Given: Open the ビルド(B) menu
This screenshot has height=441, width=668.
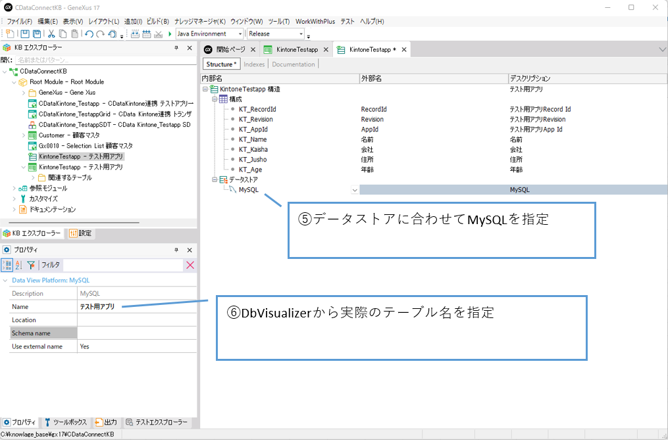Looking at the screenshot, I should tap(158, 21).
